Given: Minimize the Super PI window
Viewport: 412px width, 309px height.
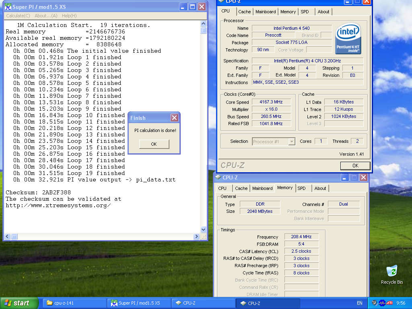Looking at the screenshot, I should pyautogui.click(x=183, y=7).
